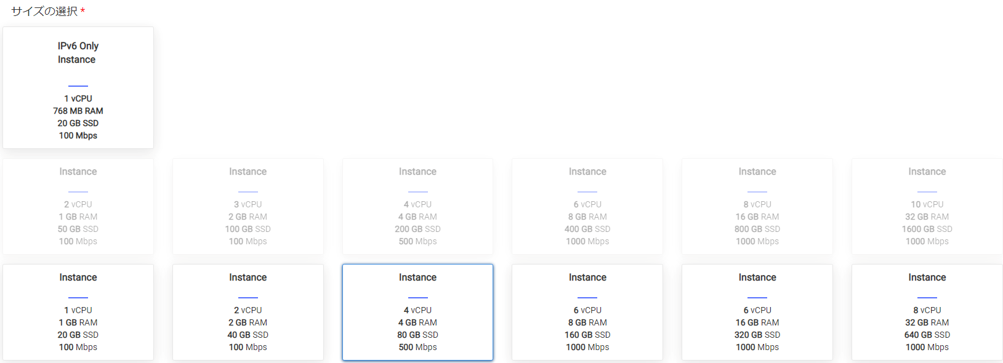Select greyed-out 4 vCPU 200 GB SSD plan

pos(417,207)
